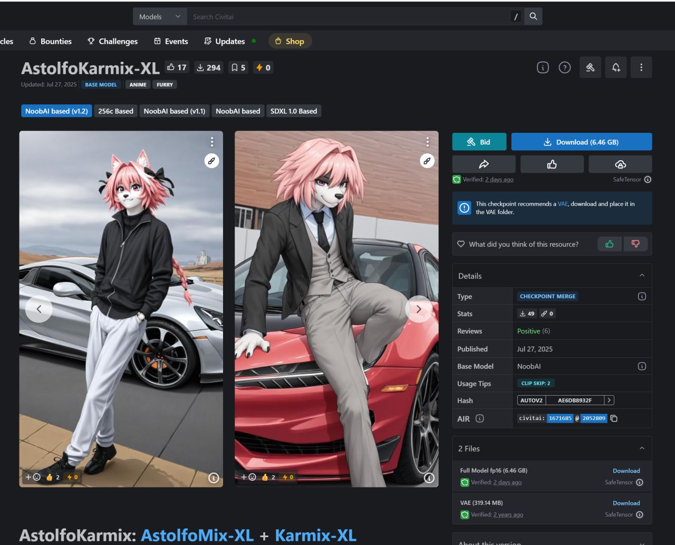Tip buzz on the red car image
The image size is (675, 545).
(288, 477)
